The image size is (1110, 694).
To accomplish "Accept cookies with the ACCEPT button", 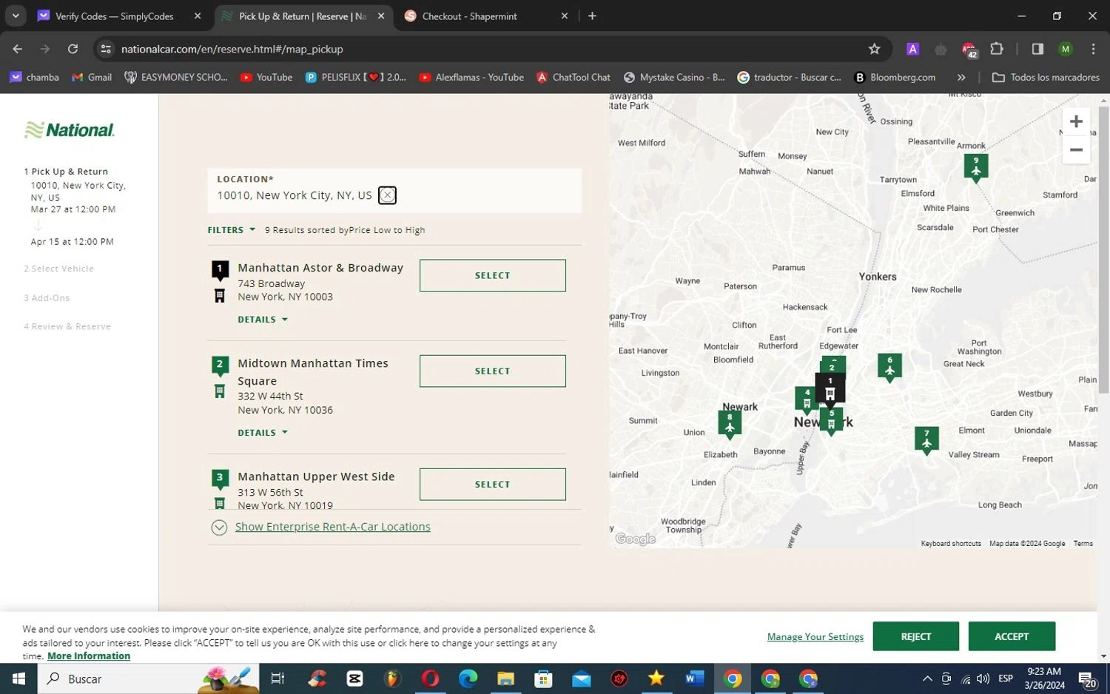I will point(1011,636).
